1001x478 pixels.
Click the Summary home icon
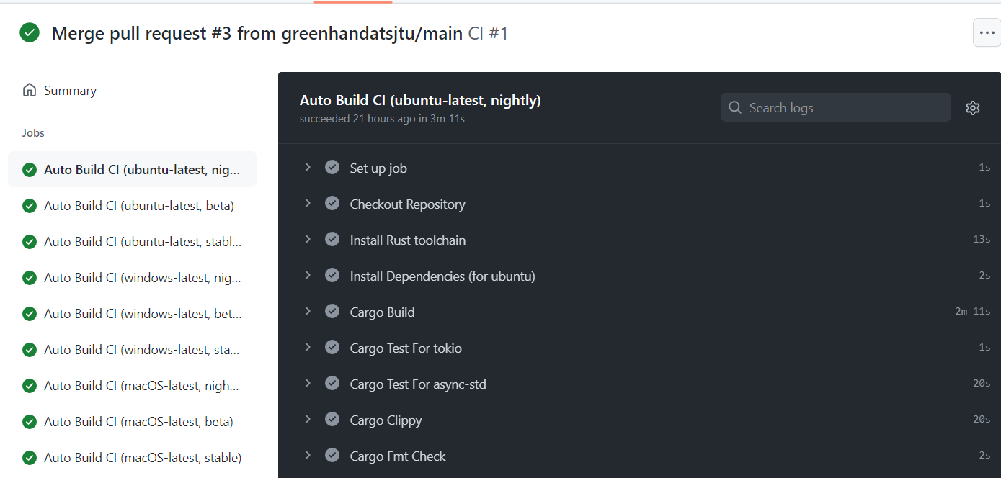tap(29, 89)
